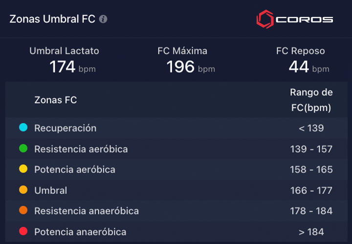Click the Zonas FC column header
The width and height of the screenshot is (352, 244).
click(56, 100)
